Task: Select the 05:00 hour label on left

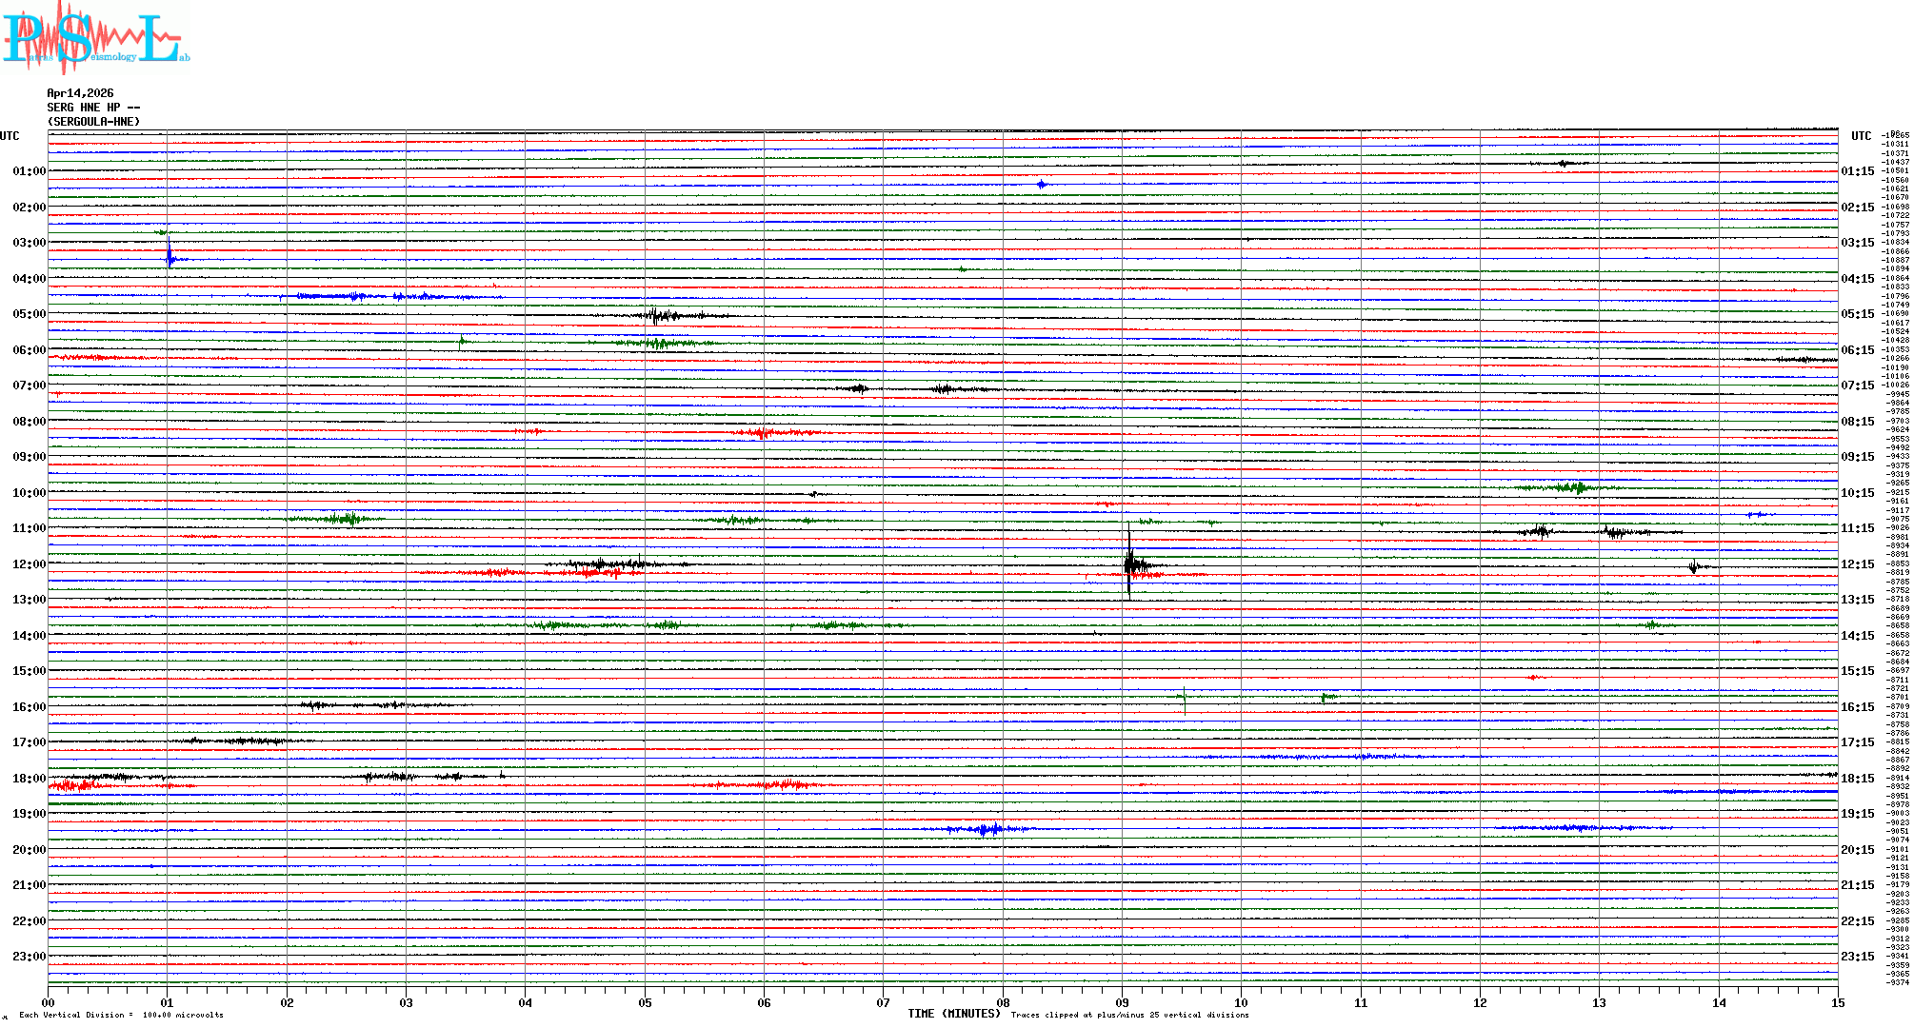Action: point(29,314)
